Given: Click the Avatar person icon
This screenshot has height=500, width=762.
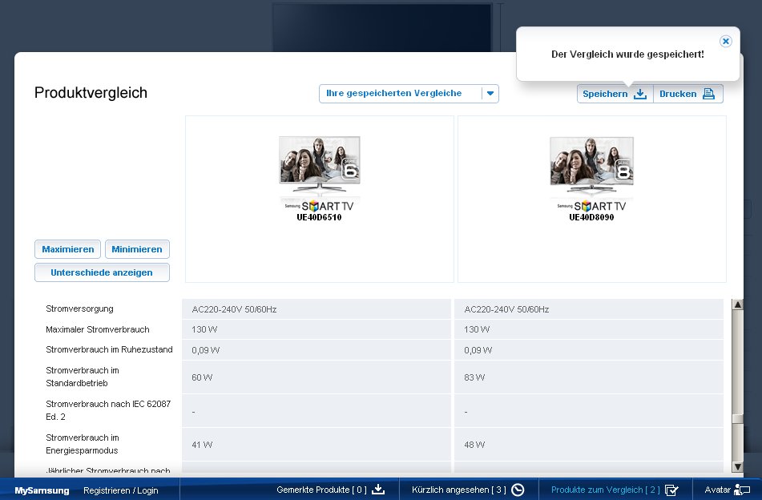Looking at the screenshot, I should click(742, 490).
